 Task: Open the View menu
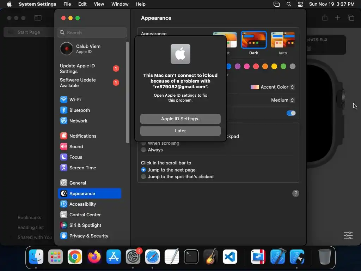pyautogui.click(x=99, y=4)
